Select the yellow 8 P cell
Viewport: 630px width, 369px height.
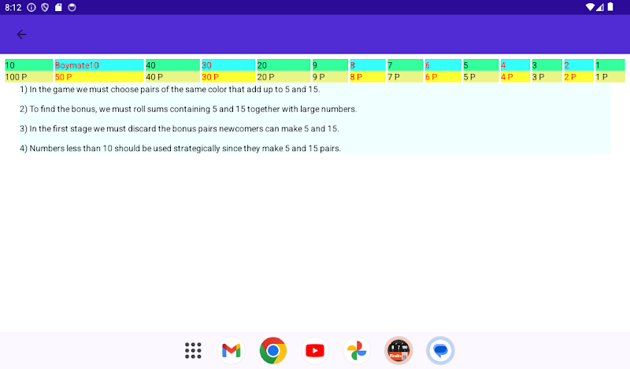tap(367, 77)
